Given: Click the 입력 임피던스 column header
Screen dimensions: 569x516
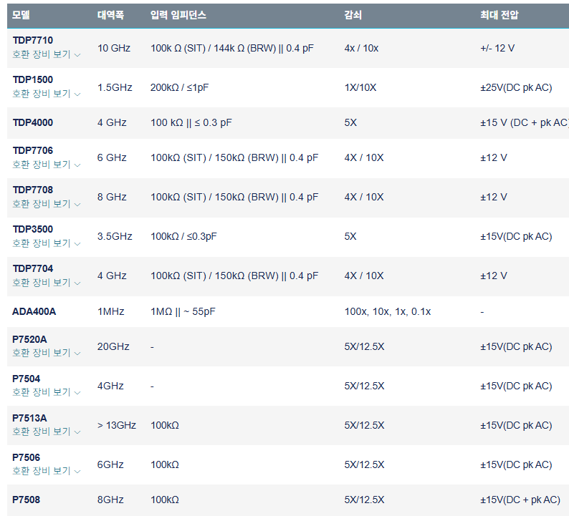Looking at the screenshot, I should click(178, 15).
